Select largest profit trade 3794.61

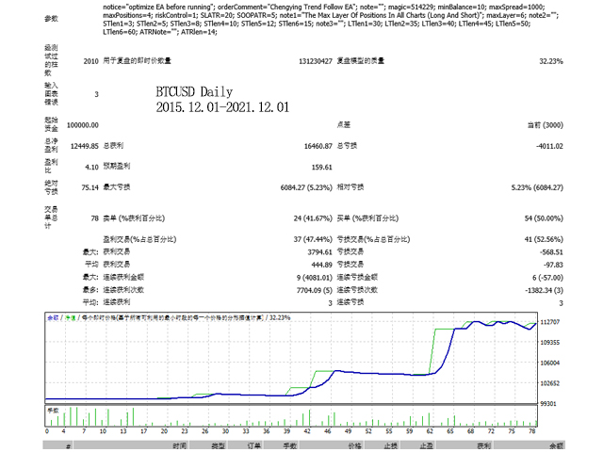point(319,252)
